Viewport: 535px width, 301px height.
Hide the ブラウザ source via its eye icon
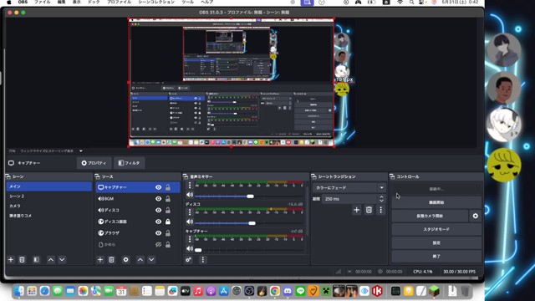[x=158, y=233]
